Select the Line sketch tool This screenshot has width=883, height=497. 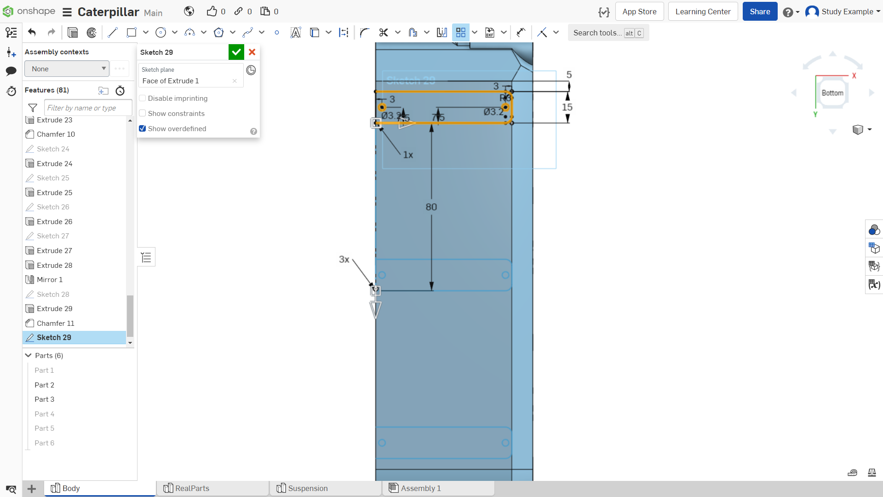point(113,33)
